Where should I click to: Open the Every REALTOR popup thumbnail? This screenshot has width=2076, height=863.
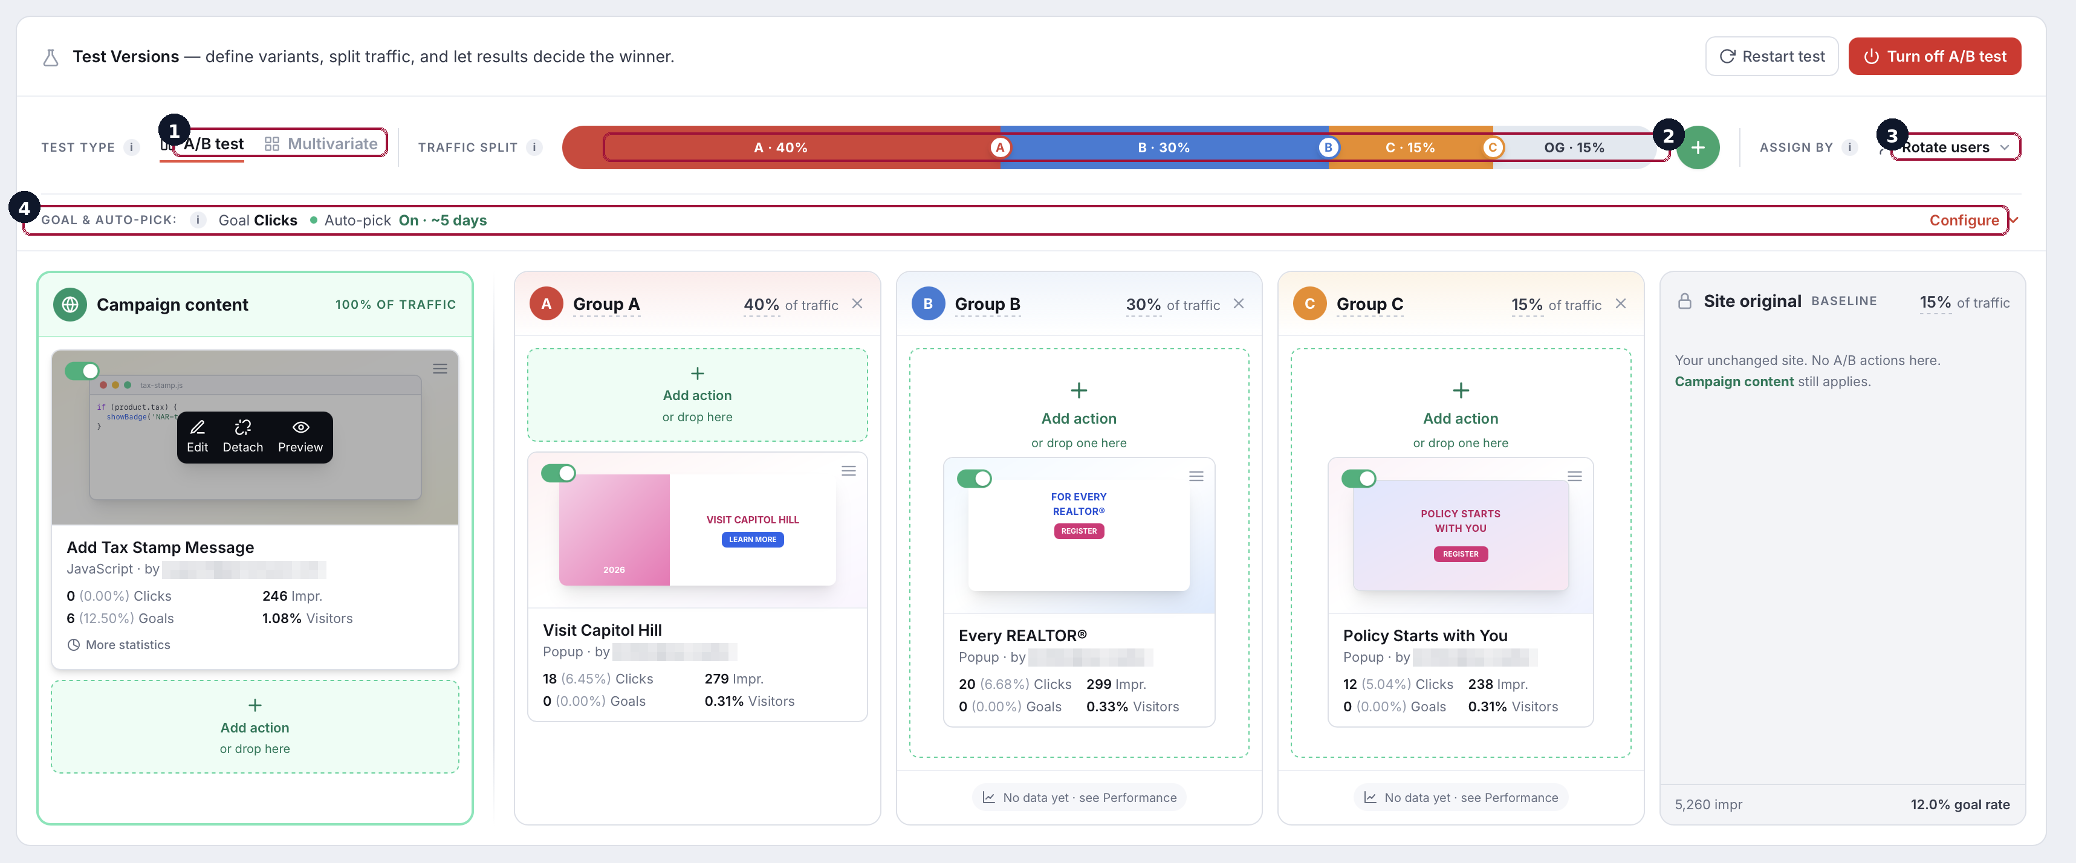pyautogui.click(x=1079, y=535)
